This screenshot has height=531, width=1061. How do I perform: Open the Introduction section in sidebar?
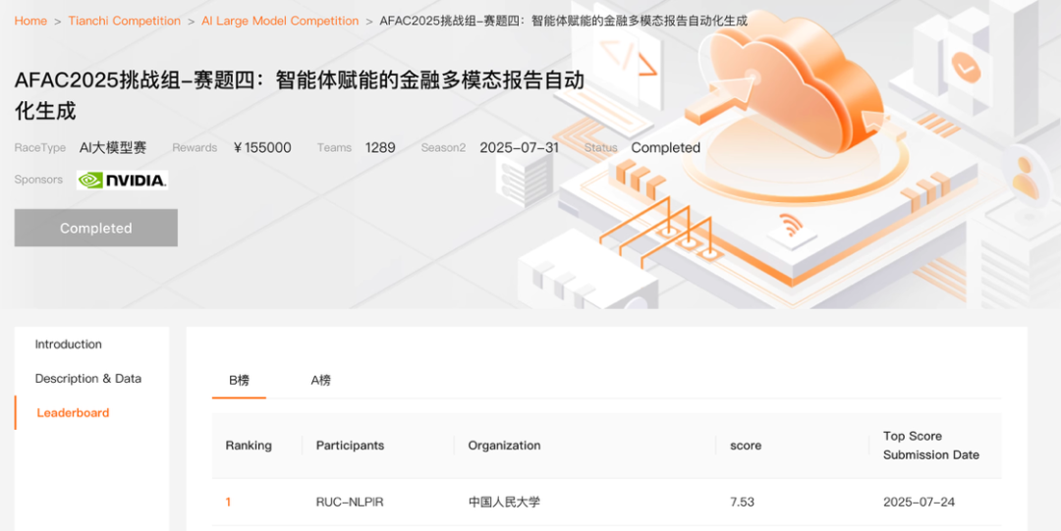point(69,345)
